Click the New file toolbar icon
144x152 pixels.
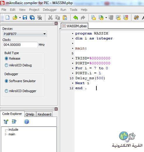8,18
